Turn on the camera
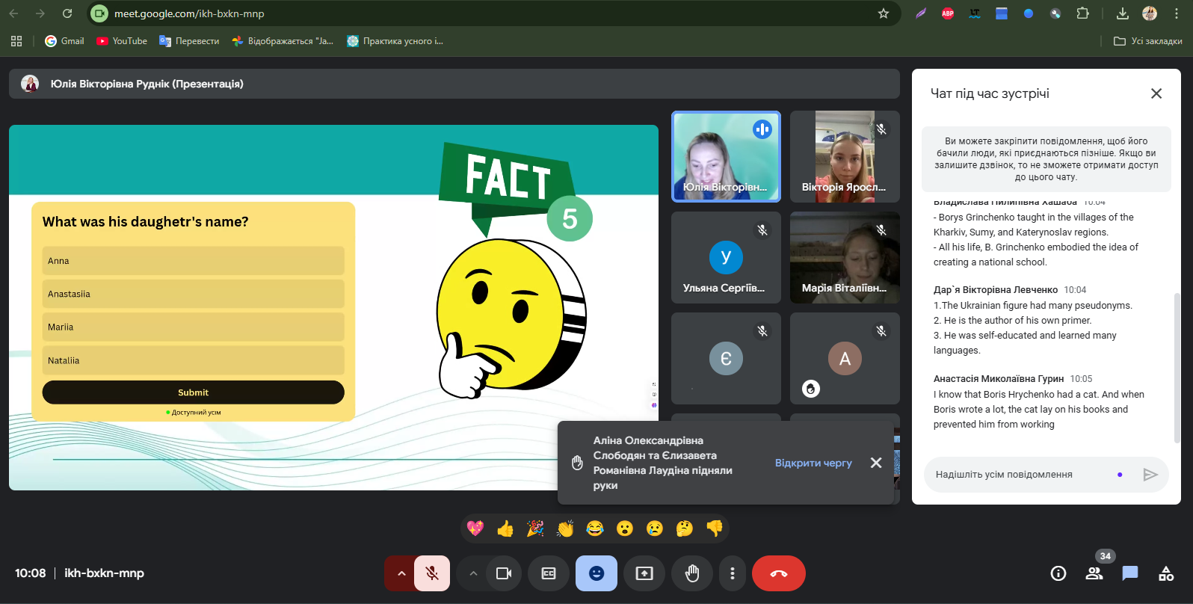This screenshot has width=1193, height=604. coord(504,573)
